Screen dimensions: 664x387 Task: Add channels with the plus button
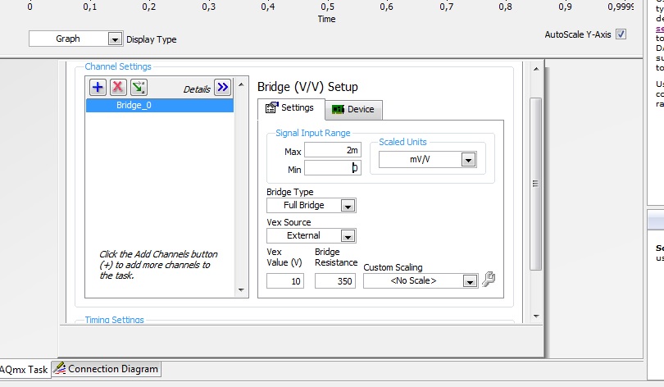pos(98,87)
